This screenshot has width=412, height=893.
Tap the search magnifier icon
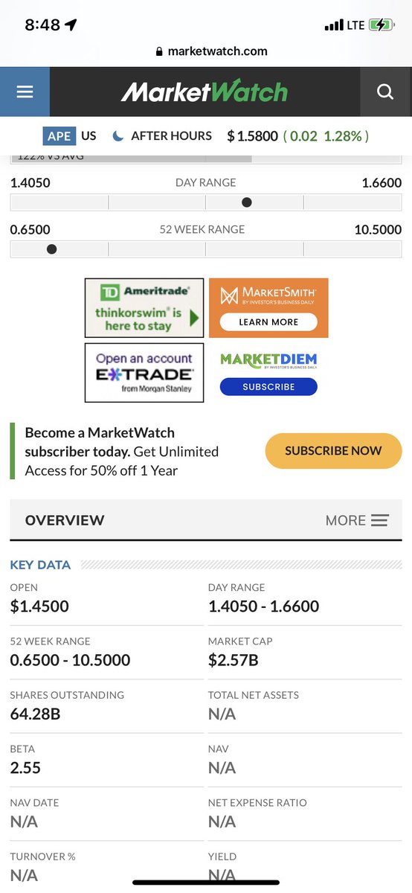(384, 92)
